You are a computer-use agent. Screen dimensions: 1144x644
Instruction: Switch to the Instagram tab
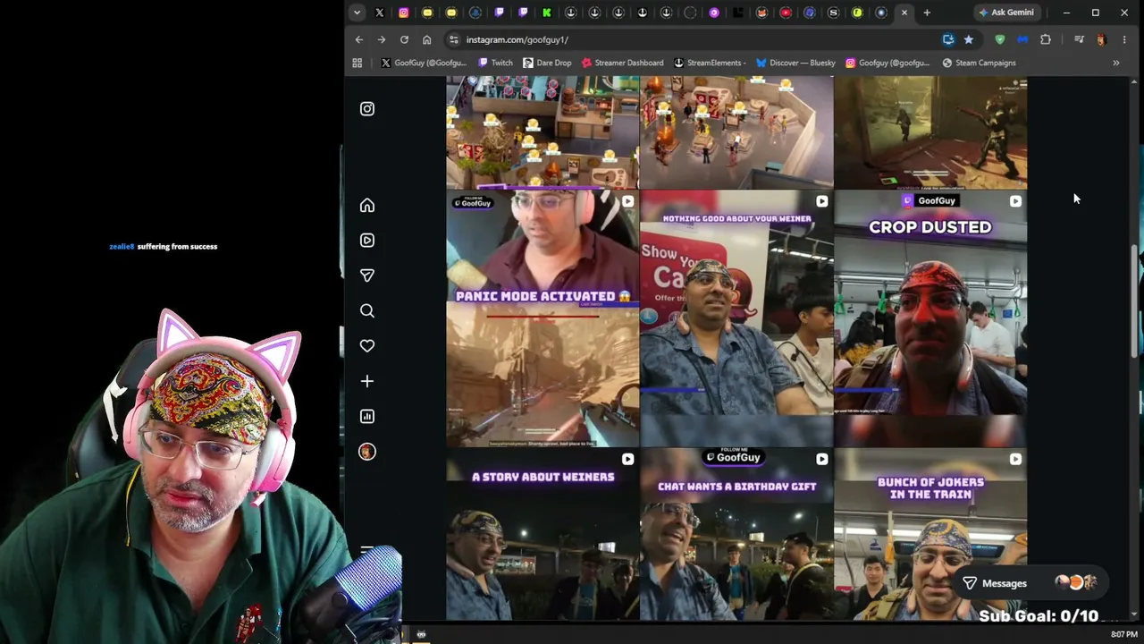pos(404,13)
